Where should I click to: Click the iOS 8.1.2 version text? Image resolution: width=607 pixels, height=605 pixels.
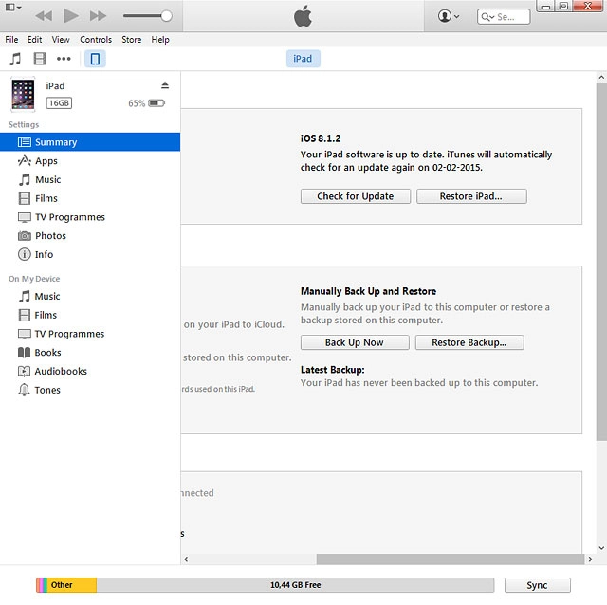pos(321,138)
